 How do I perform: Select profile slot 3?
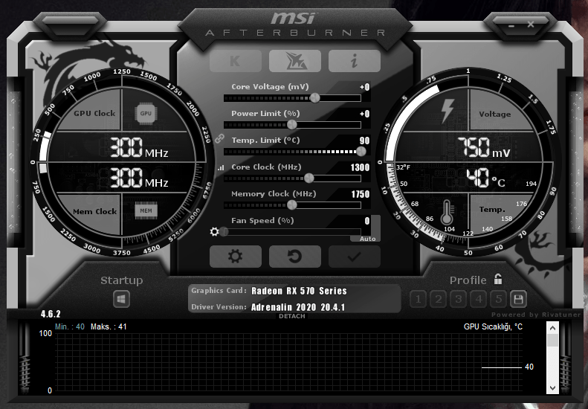click(458, 299)
